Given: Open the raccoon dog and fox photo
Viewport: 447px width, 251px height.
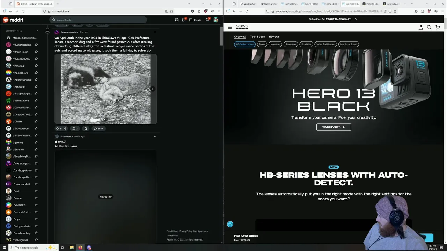Looking at the screenshot, I should click(x=106, y=89).
